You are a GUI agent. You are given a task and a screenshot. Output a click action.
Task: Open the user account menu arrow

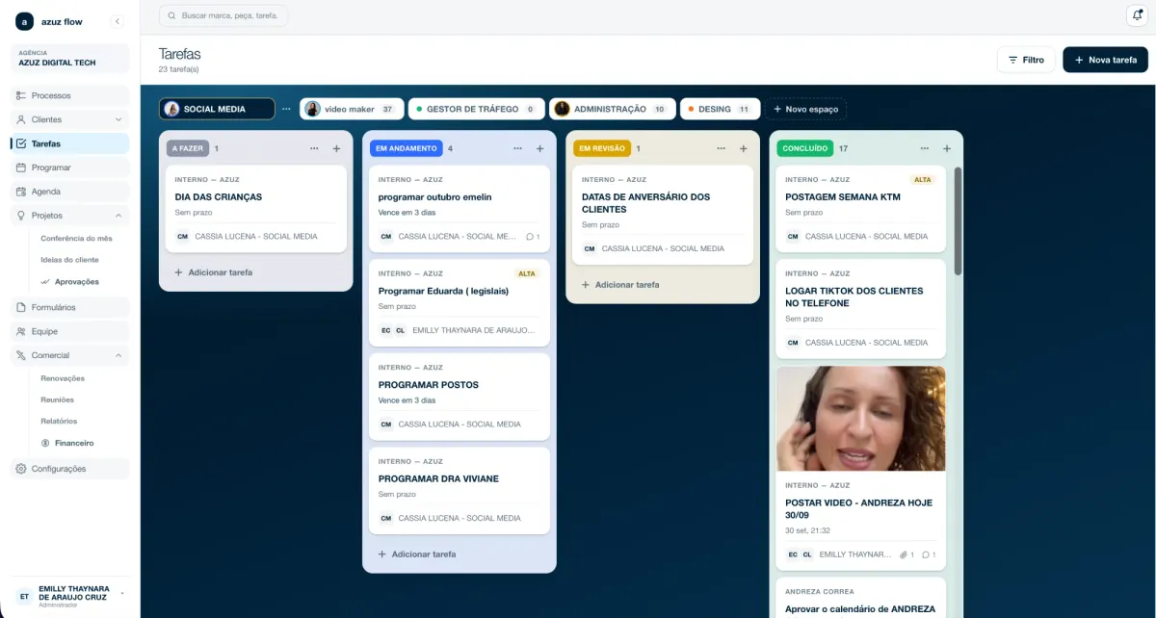point(122,594)
